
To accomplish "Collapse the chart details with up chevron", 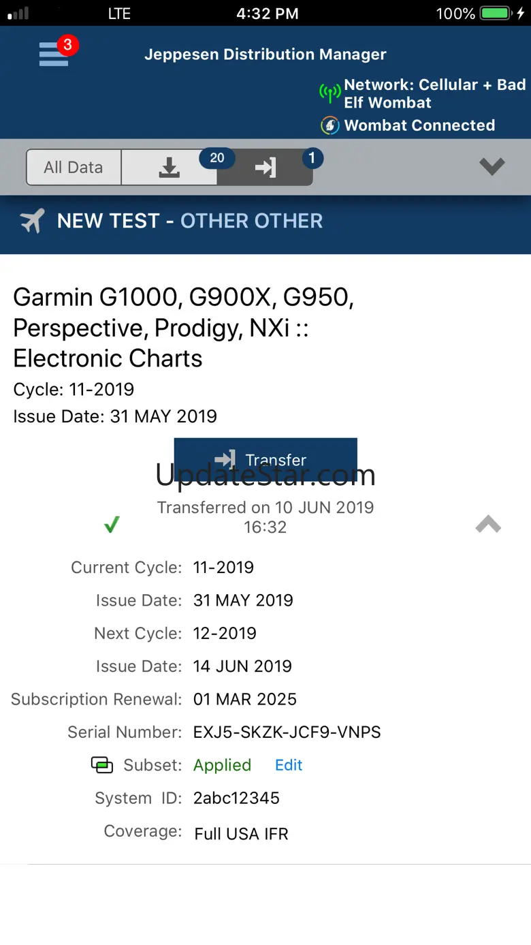I will click(x=488, y=524).
